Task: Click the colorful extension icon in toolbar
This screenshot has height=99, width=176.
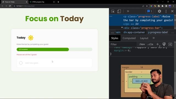Action: [x=152, y=6]
